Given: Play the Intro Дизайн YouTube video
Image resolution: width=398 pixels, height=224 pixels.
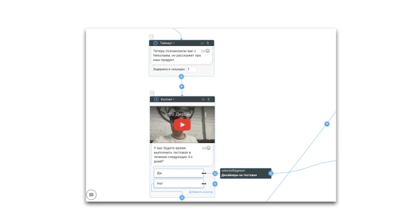Looking at the screenshot, I should [x=182, y=124].
